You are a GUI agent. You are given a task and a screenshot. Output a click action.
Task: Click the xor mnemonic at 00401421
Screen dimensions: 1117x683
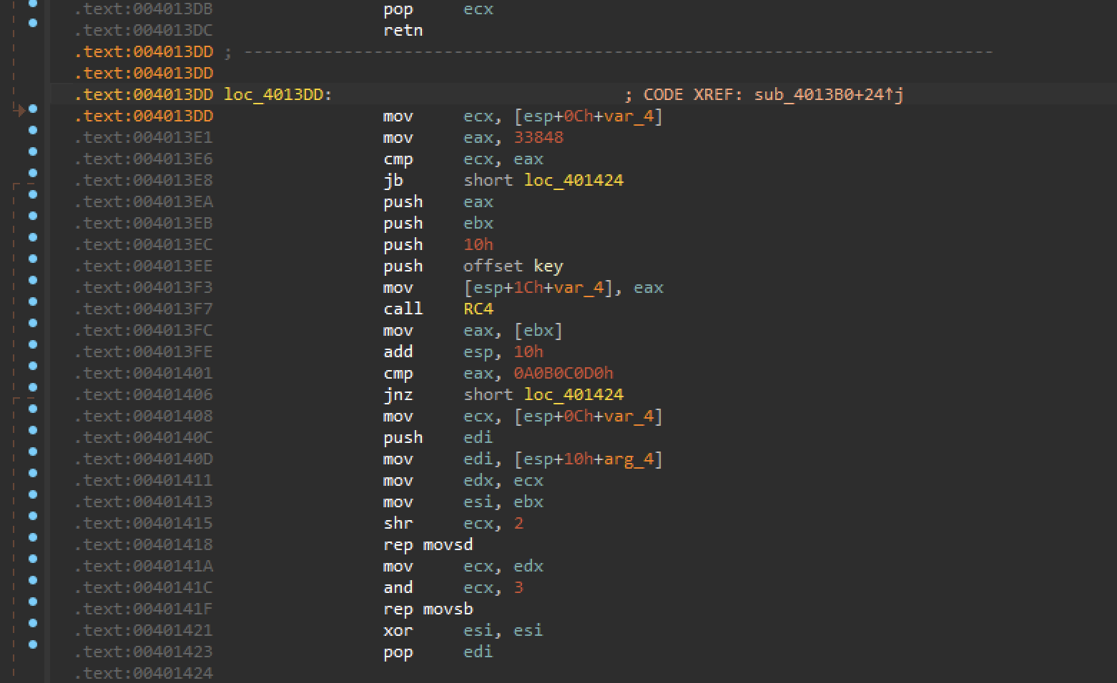click(x=398, y=630)
